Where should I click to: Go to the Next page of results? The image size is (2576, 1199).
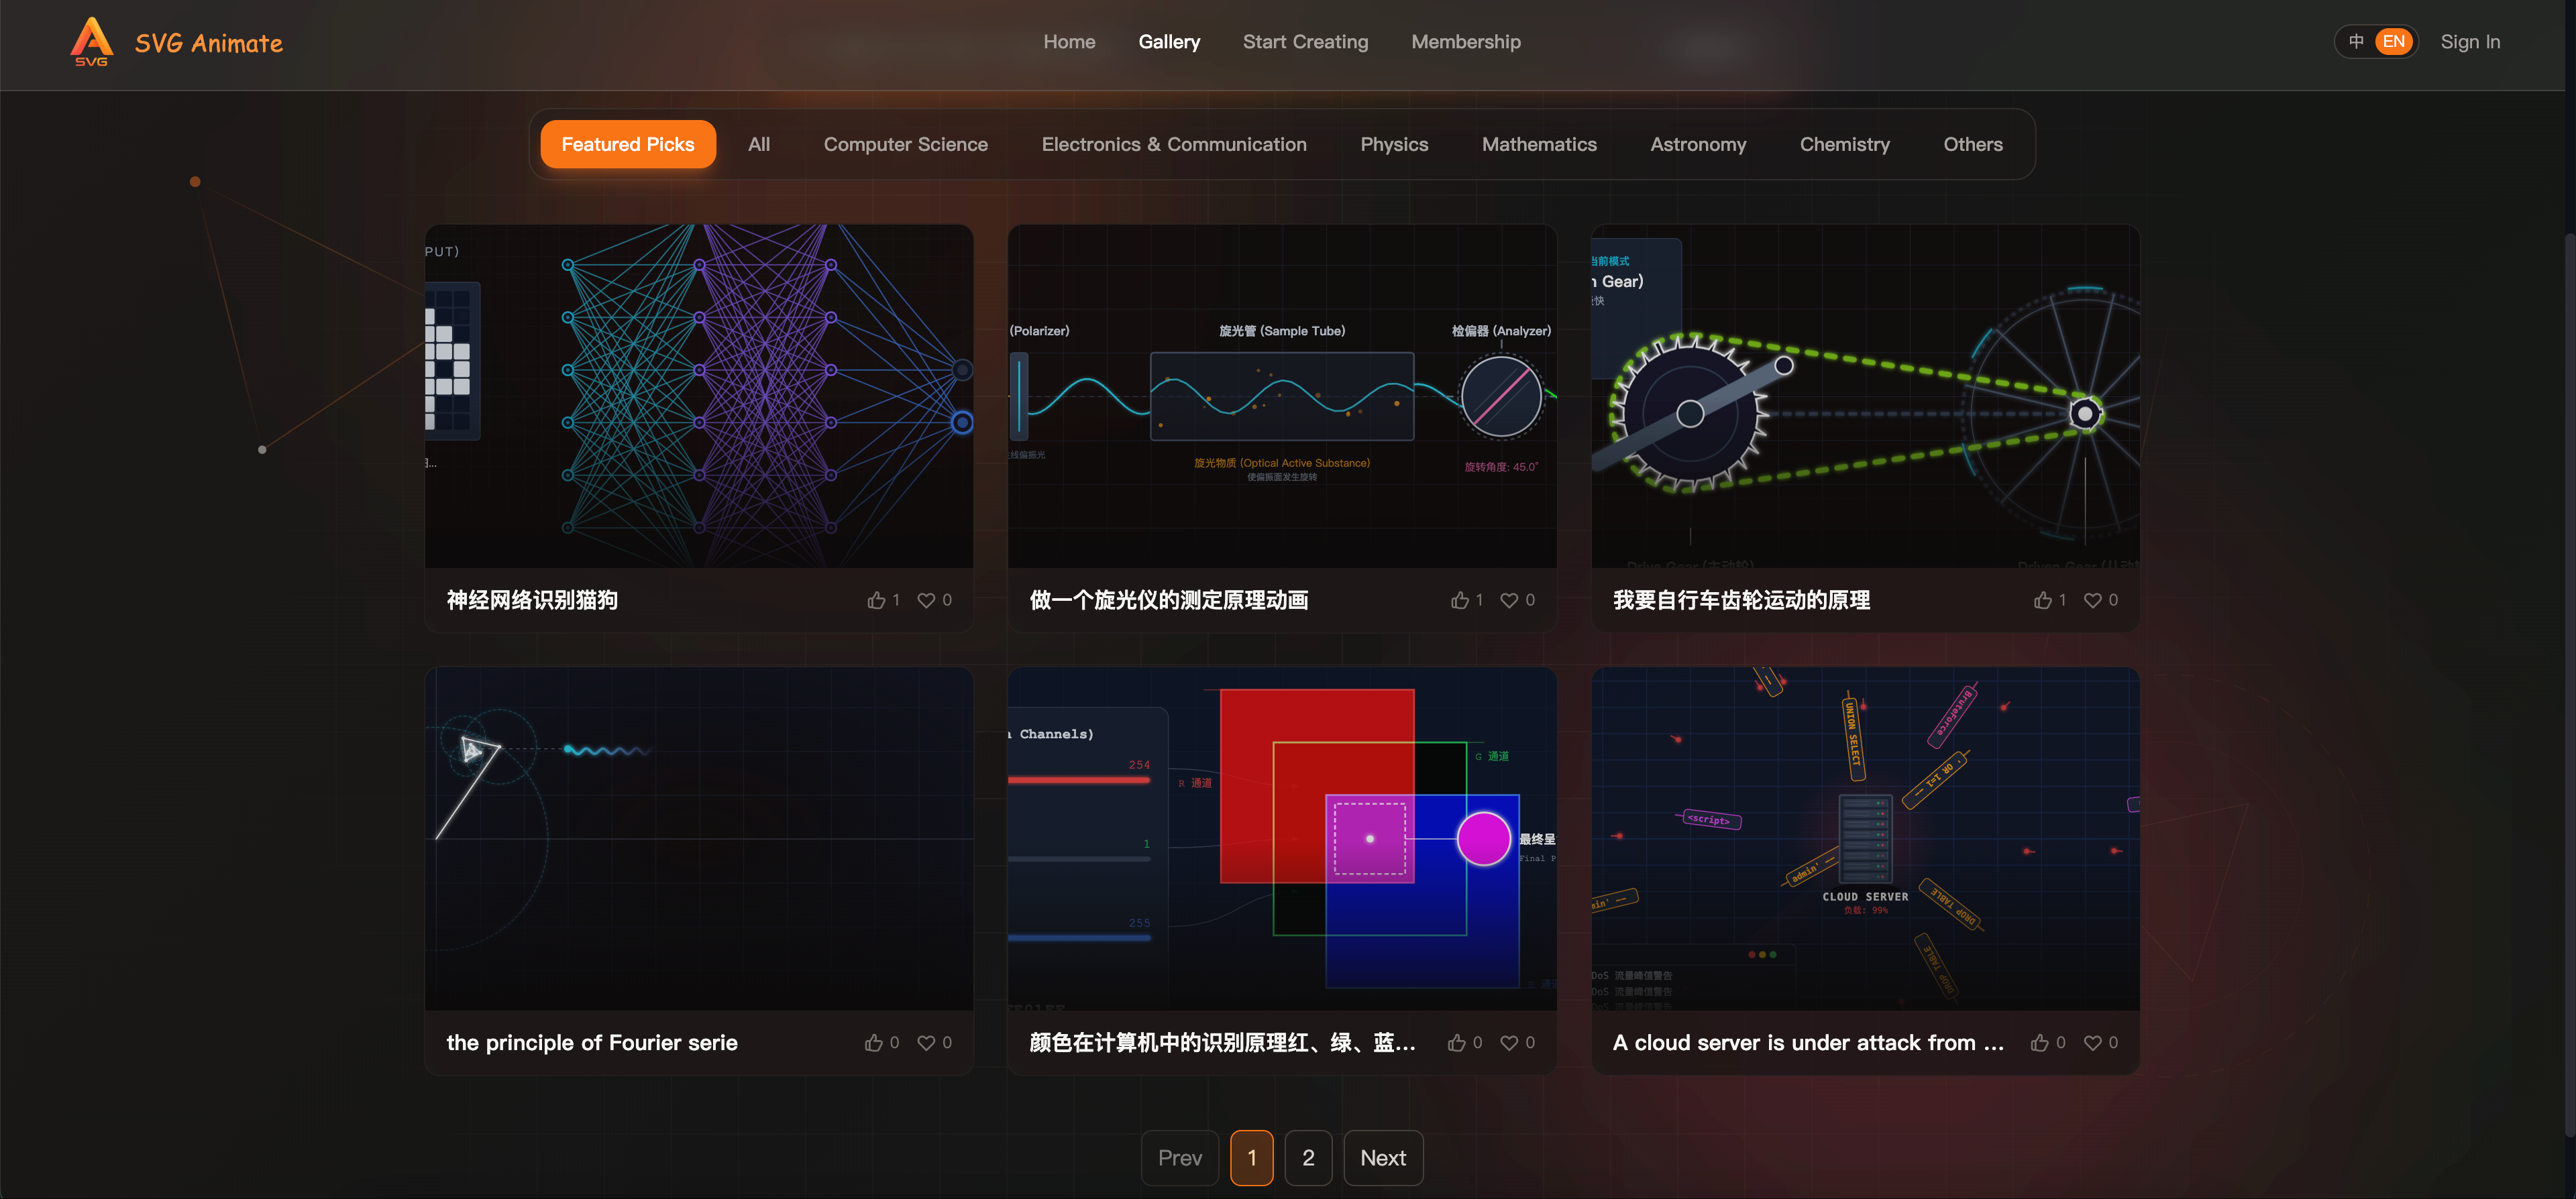coord(1383,1157)
